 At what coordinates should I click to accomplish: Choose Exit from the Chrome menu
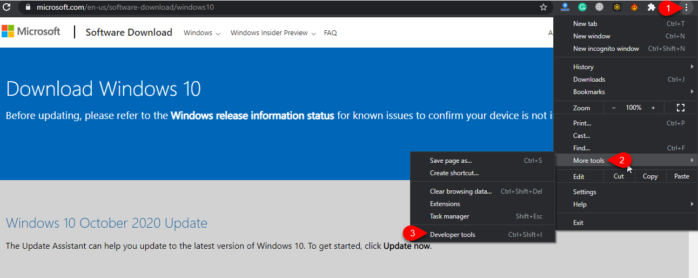point(626,223)
